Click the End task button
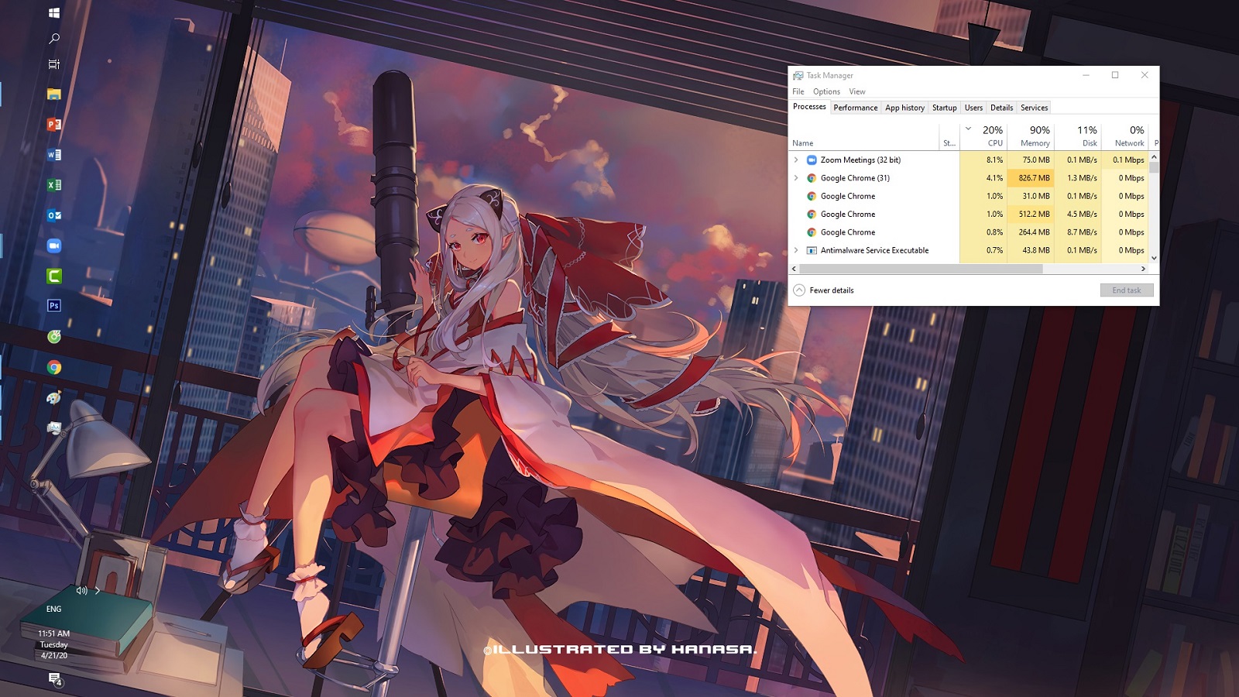 click(1127, 290)
